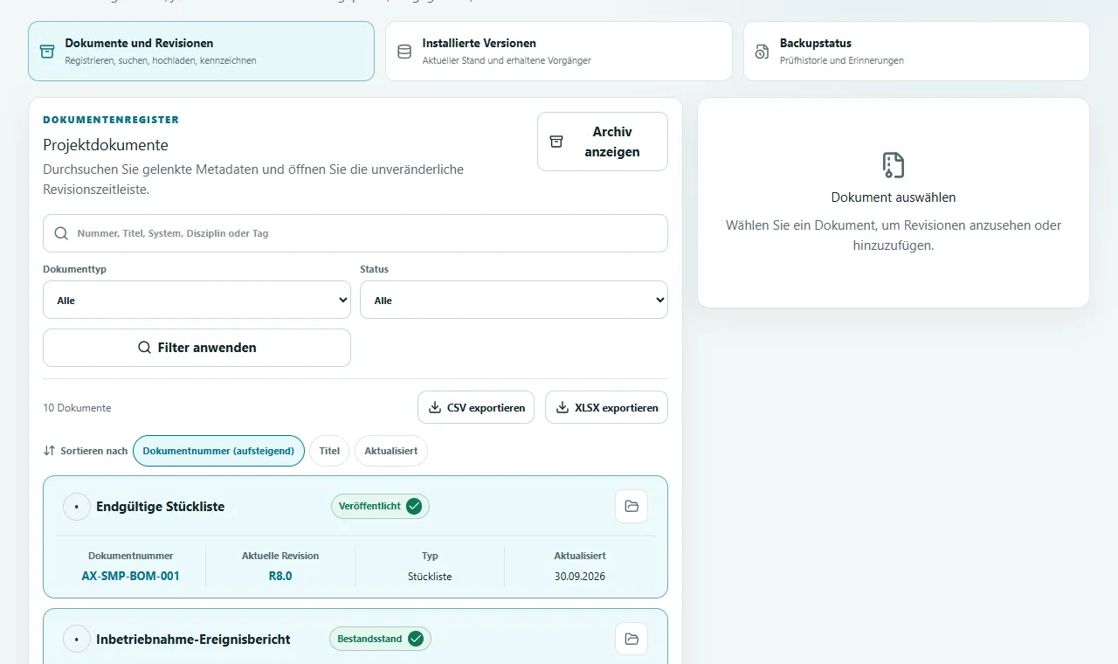Click round dot button beside Endgültige Stückliste
Viewport: 1118px width, 664px height.
tap(77, 507)
